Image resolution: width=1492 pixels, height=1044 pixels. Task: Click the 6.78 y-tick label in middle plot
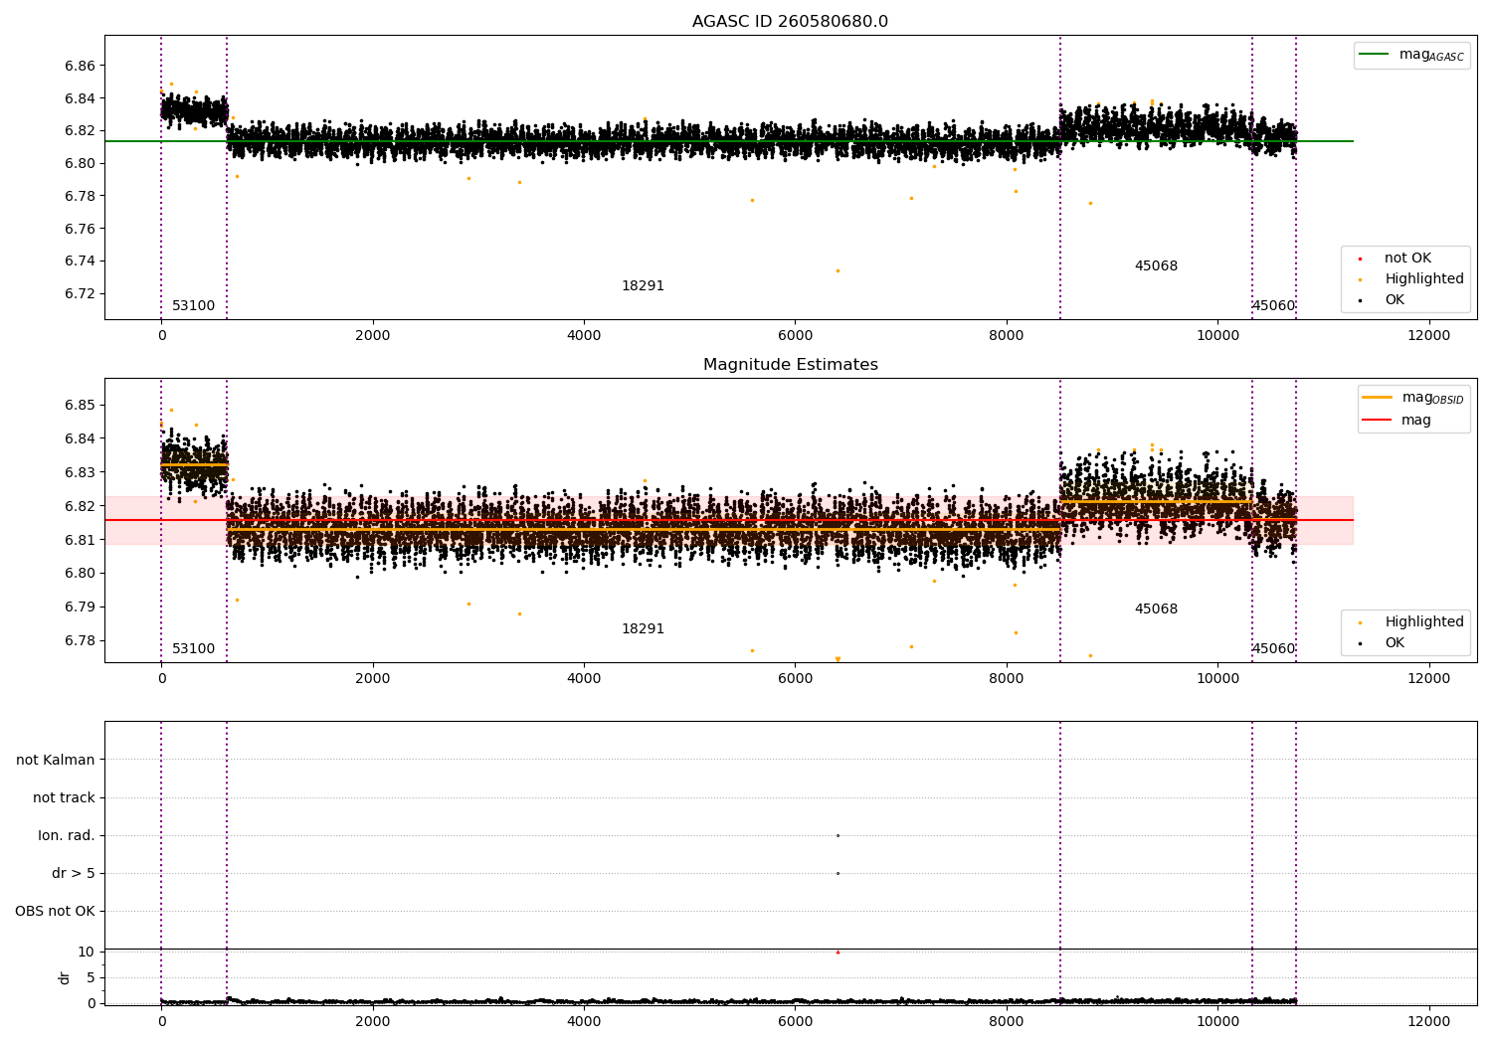[80, 641]
